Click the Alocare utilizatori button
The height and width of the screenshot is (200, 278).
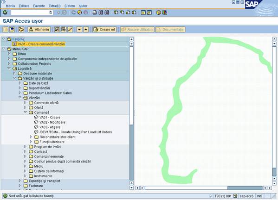click(137, 29)
